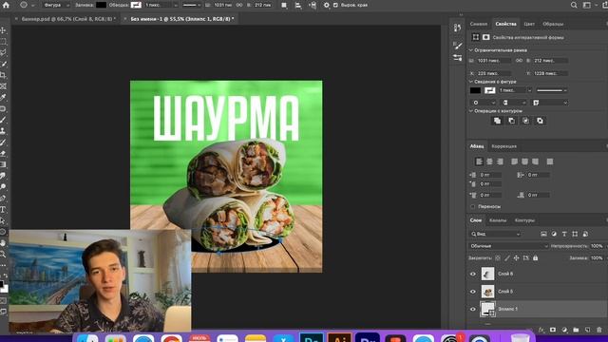Click Combine Shapes path operation button
Viewport: 608px width, 342px height.
[x=497, y=121]
